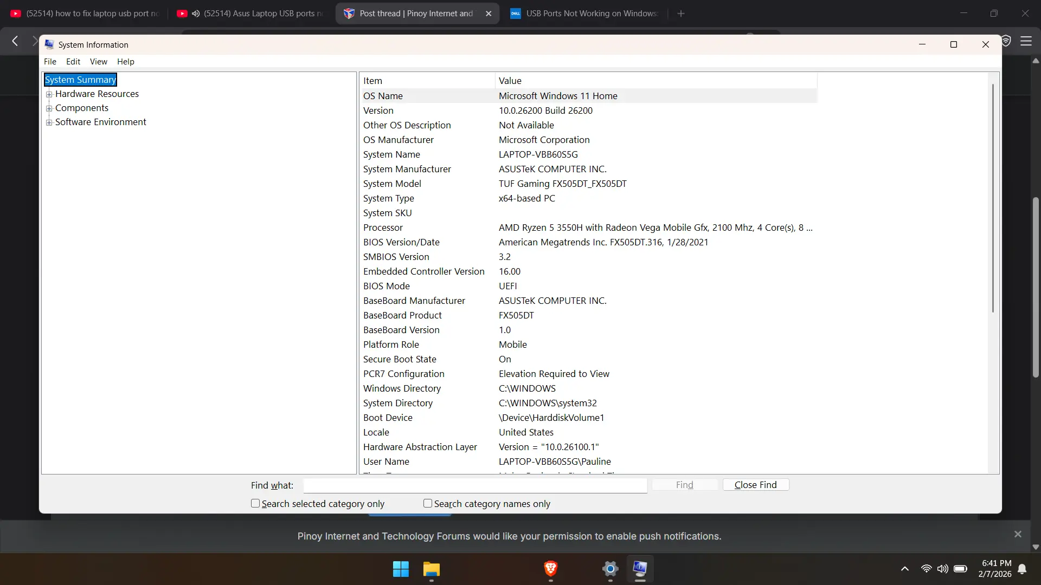Switch to 'Asus Laptop USB ports' tab
This screenshot has width=1041, height=585.
252,14
